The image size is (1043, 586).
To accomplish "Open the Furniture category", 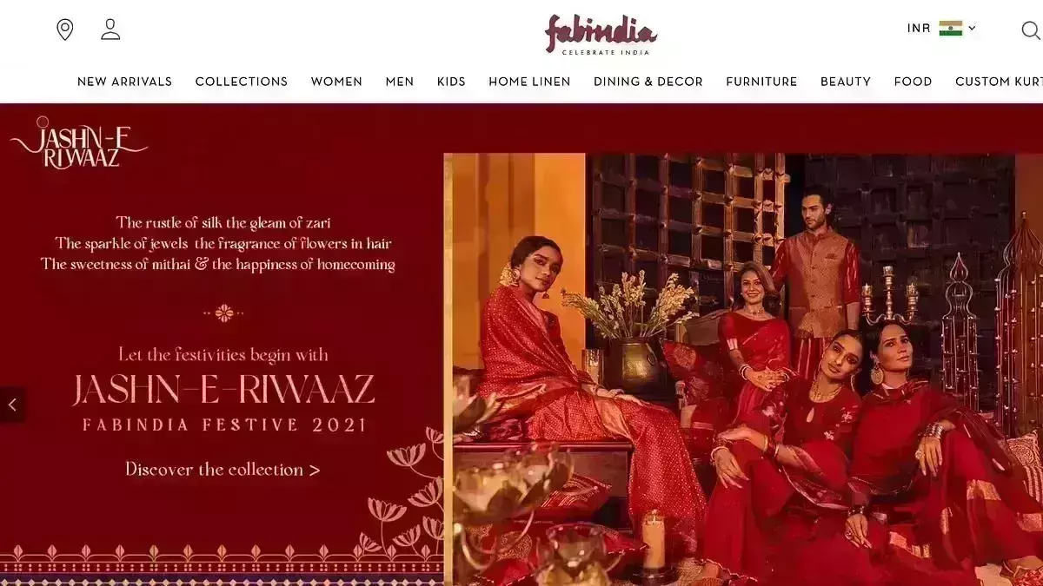I will pos(761,82).
